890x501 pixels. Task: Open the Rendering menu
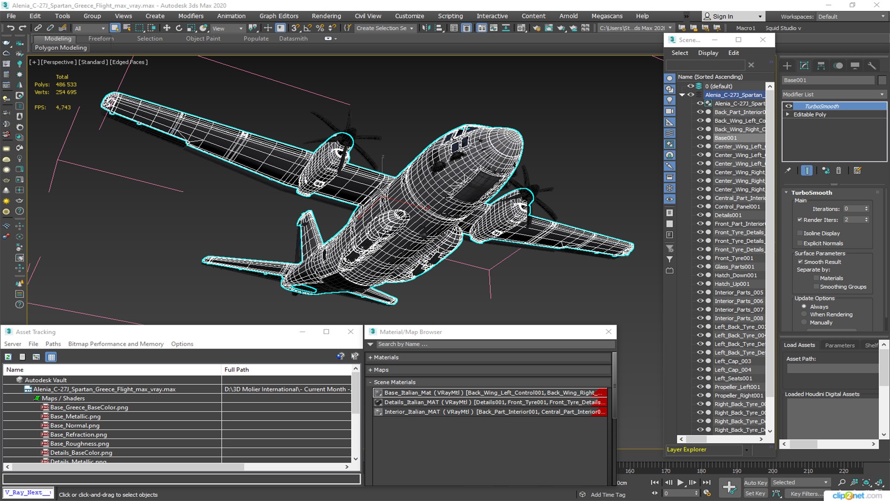click(326, 16)
